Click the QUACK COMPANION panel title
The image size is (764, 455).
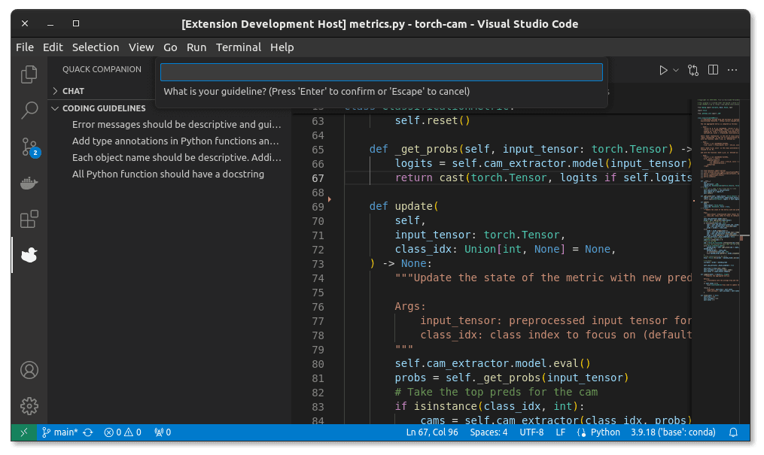pyautogui.click(x=102, y=70)
